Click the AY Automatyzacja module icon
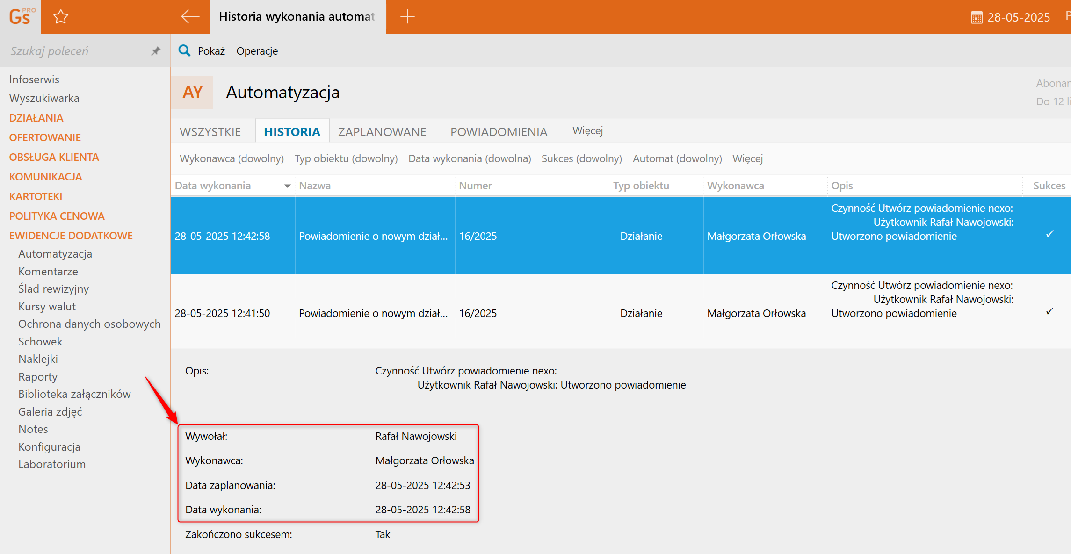Image resolution: width=1071 pixels, height=554 pixels. [x=192, y=93]
